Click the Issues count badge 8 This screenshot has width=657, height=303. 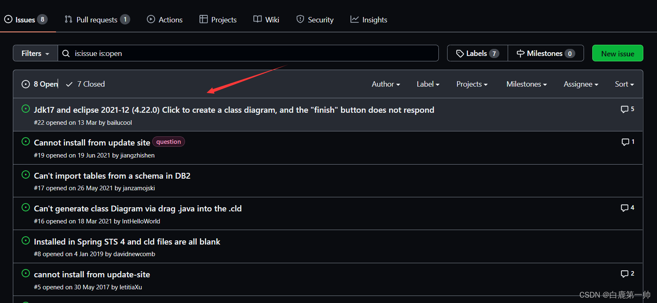coord(42,19)
